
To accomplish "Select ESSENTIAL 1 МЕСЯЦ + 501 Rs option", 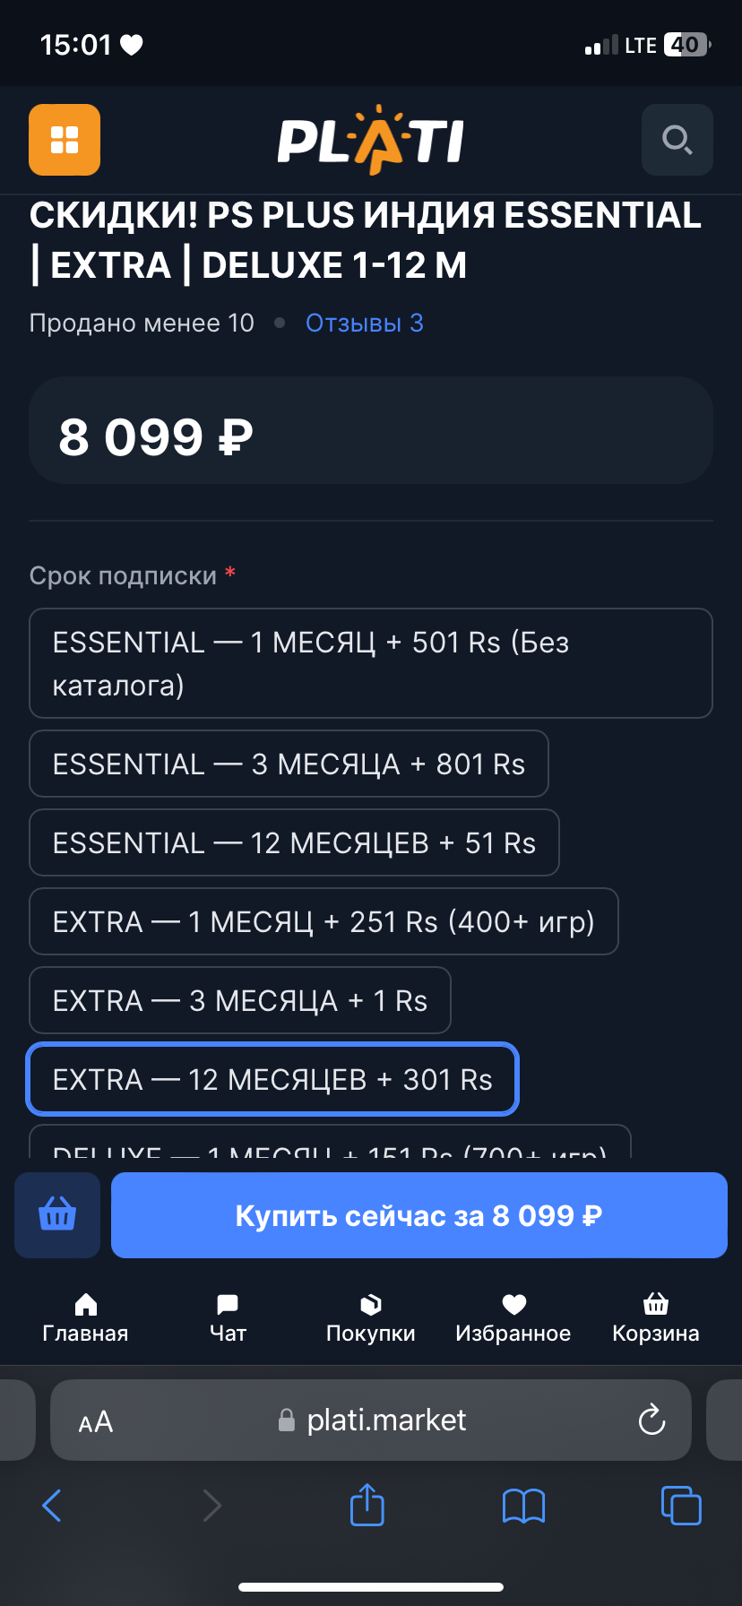I will click(x=370, y=663).
